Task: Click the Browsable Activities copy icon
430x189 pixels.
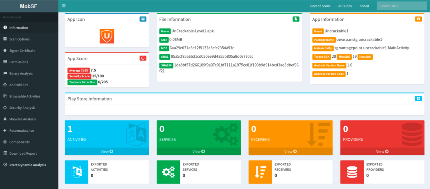Action: (5, 96)
